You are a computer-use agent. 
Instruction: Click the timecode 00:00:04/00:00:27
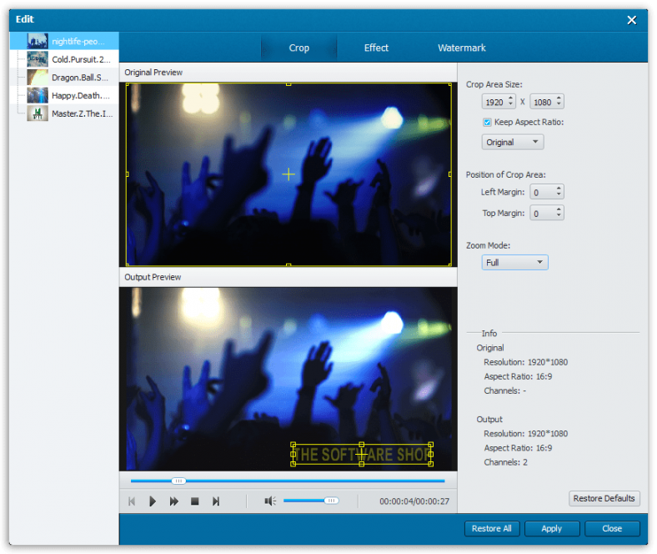point(414,501)
